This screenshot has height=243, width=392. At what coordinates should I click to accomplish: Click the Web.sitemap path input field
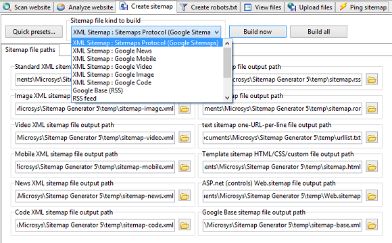pos(283,196)
